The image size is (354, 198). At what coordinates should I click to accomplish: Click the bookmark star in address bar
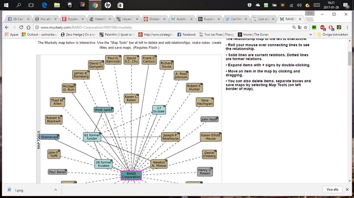click(x=305, y=28)
